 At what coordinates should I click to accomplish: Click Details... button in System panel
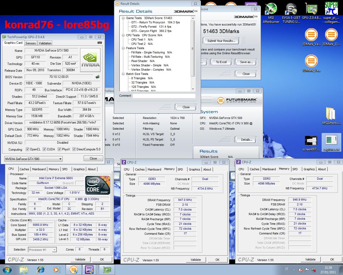[247, 140]
